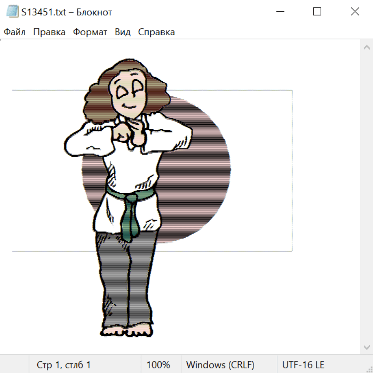Open the Формат menu
This screenshot has width=373, height=373.
90,32
